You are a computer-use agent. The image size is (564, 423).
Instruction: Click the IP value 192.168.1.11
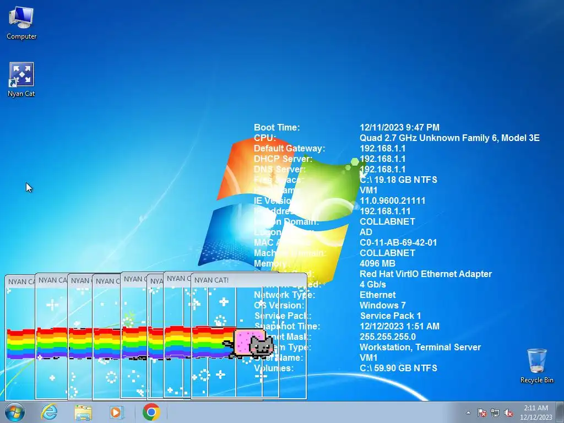tap(385, 211)
